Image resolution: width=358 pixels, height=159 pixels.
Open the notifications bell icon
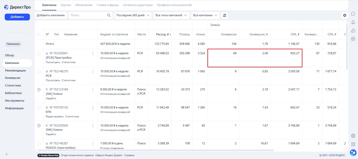pyautogui.click(x=353, y=22)
